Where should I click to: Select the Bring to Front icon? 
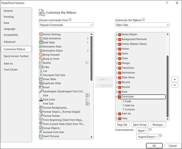click(x=41, y=59)
